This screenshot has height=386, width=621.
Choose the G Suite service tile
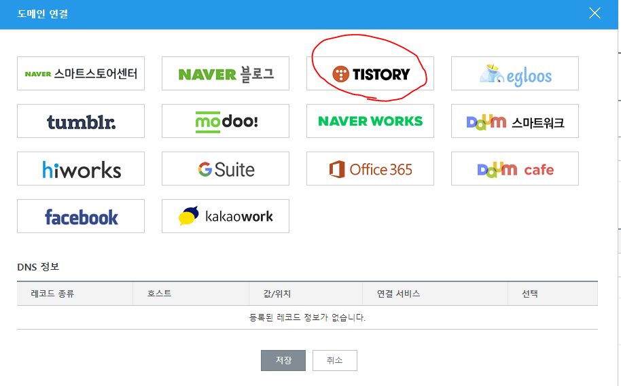click(x=226, y=169)
